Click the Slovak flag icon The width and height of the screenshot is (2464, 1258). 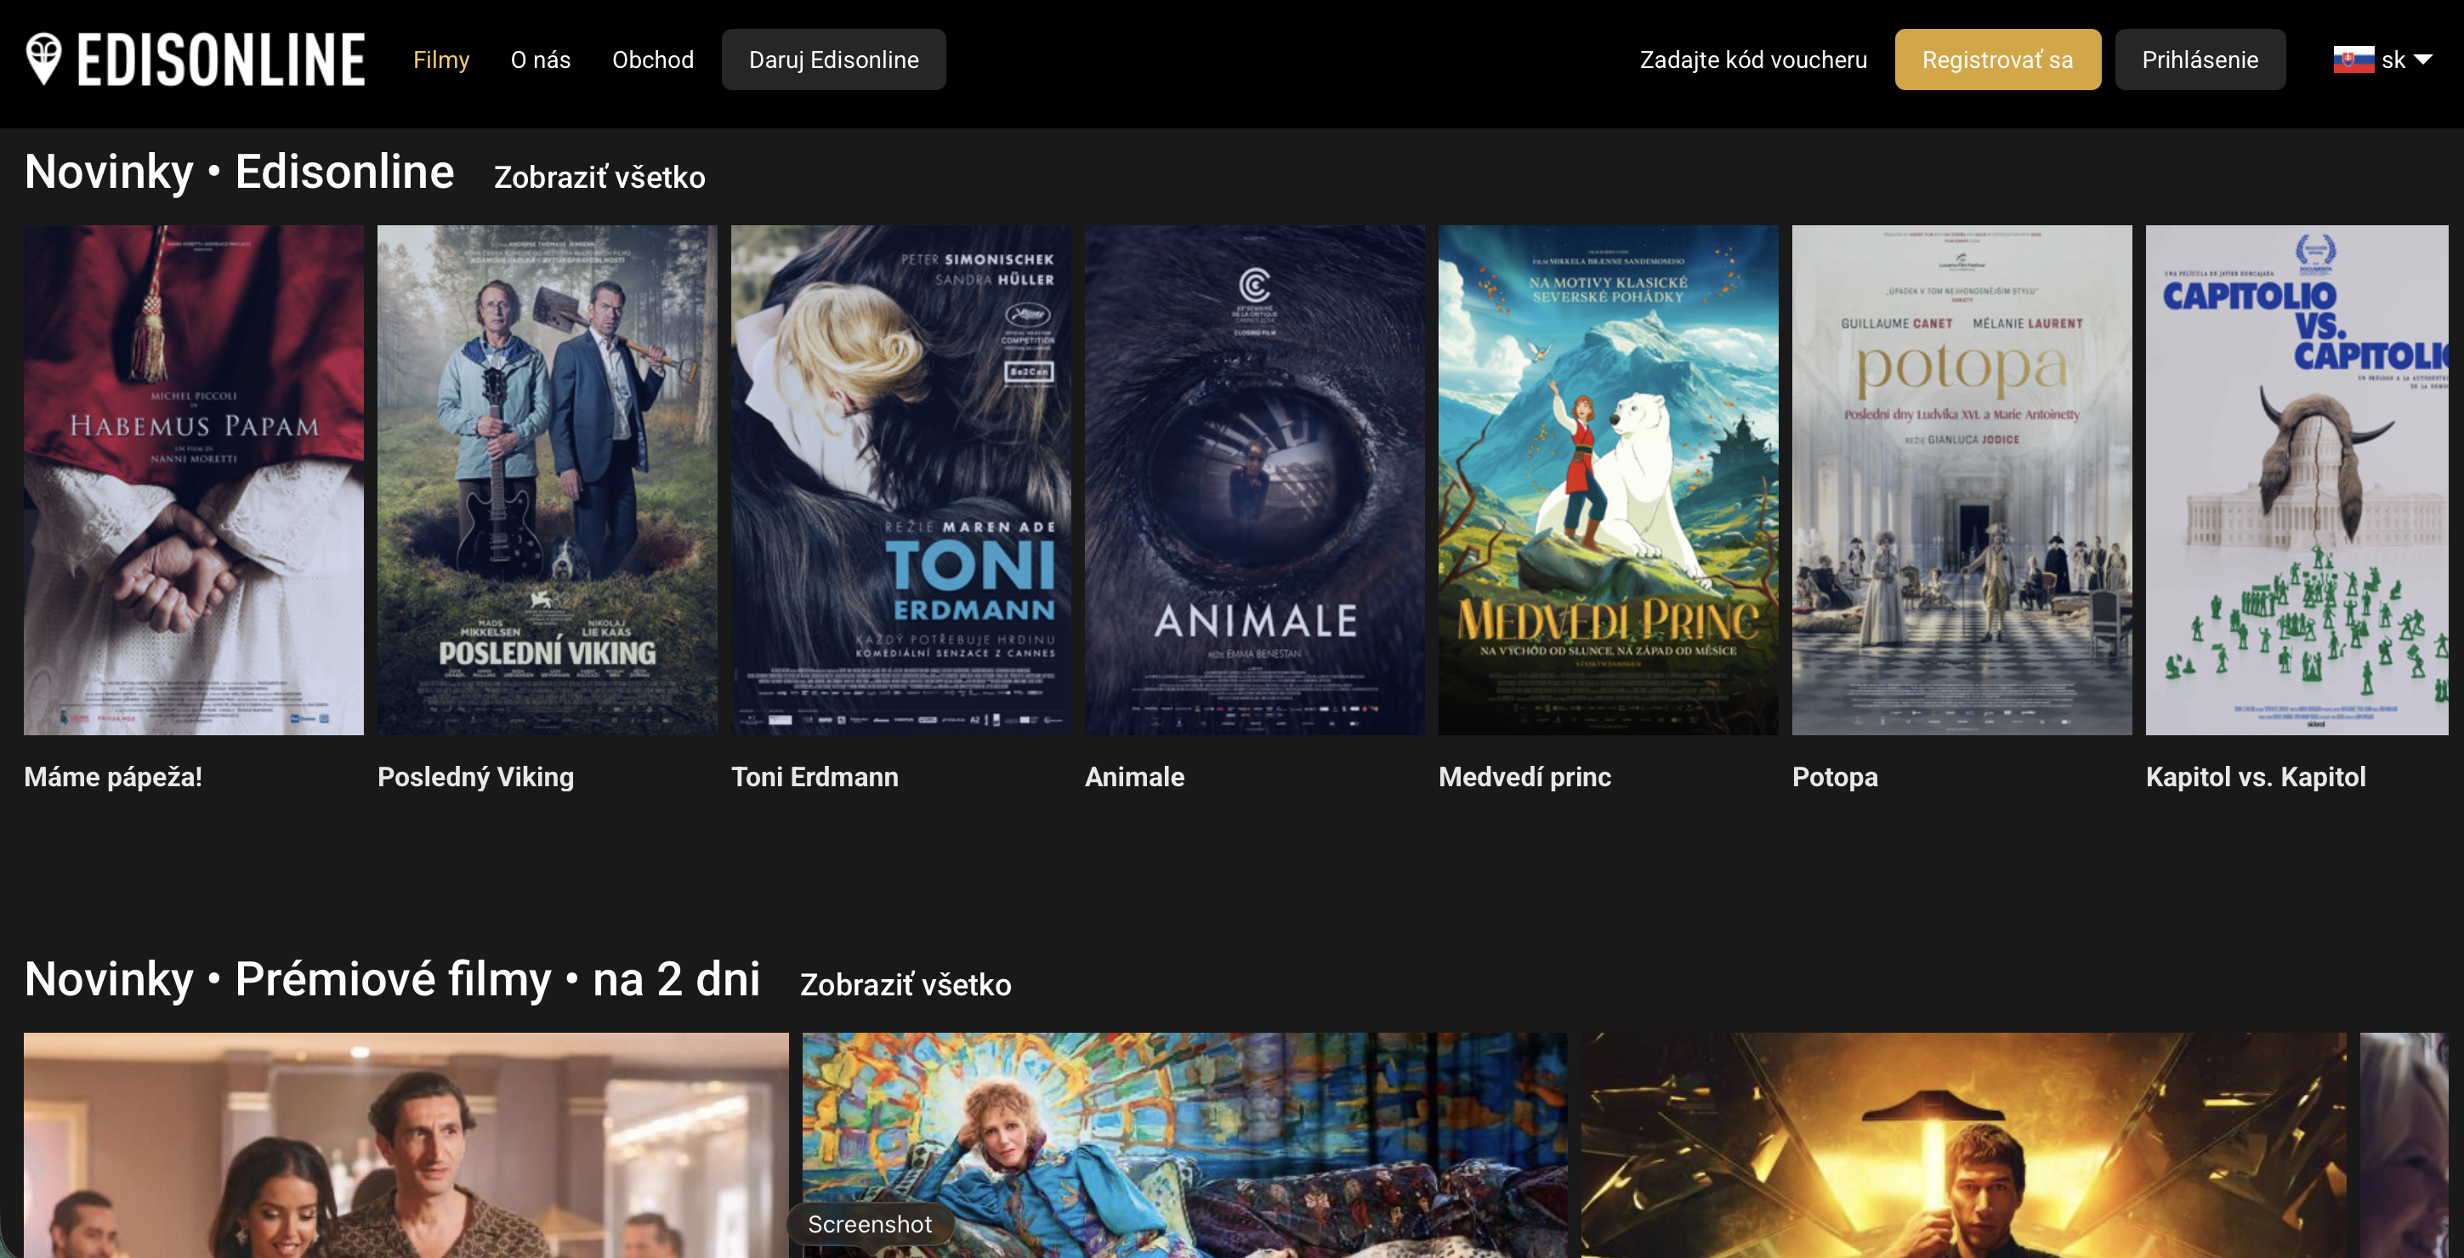click(2353, 59)
